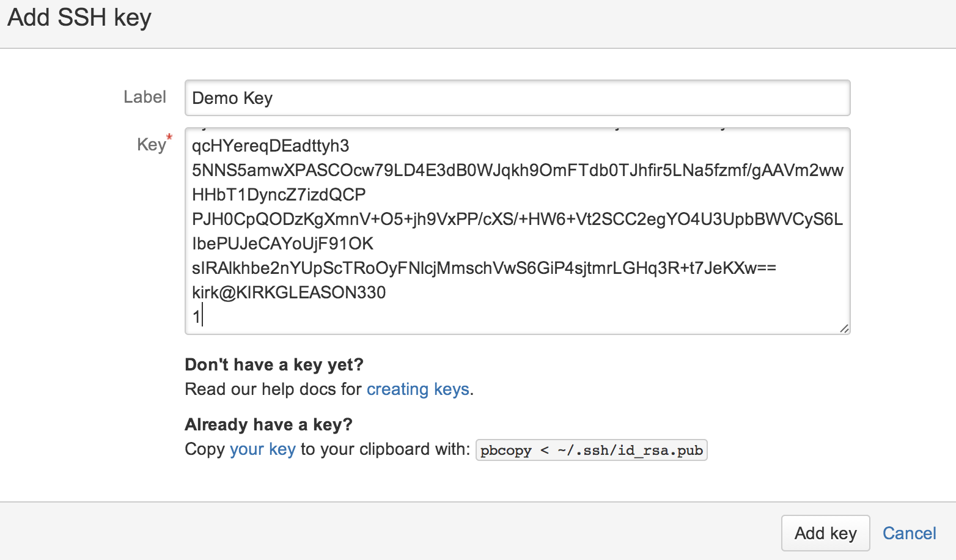The image size is (956, 560).
Task: Follow the "your key" hyperlink
Action: tap(263, 449)
